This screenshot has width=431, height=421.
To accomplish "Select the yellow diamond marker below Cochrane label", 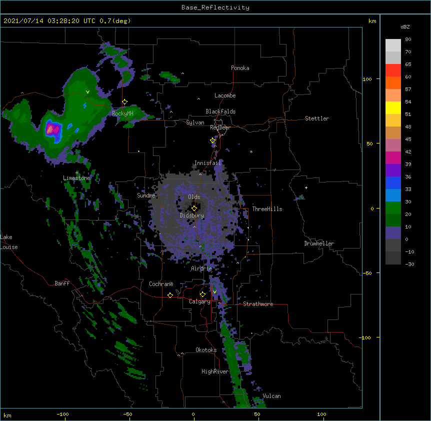I will click(170, 295).
